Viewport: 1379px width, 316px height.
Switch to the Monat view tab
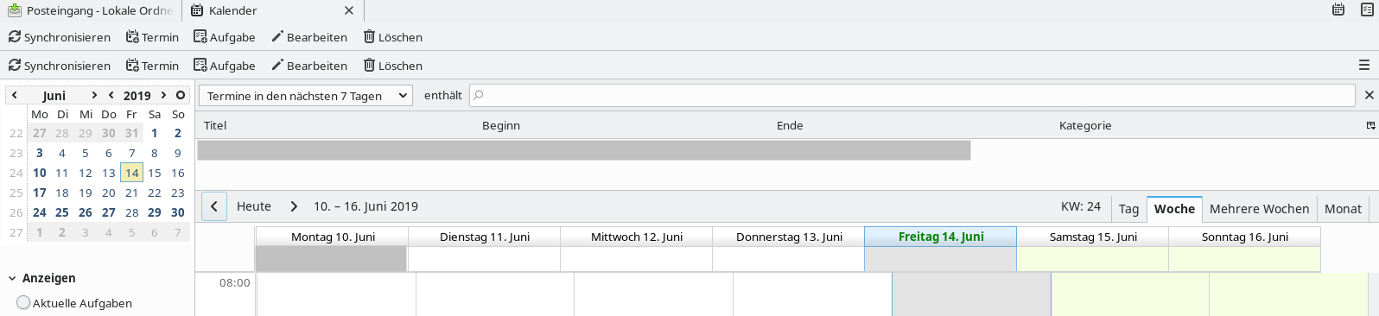point(1343,208)
